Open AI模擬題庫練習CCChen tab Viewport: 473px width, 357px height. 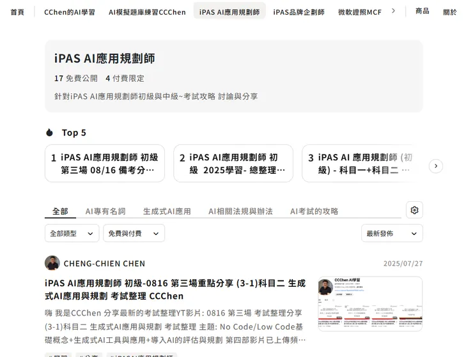click(147, 12)
